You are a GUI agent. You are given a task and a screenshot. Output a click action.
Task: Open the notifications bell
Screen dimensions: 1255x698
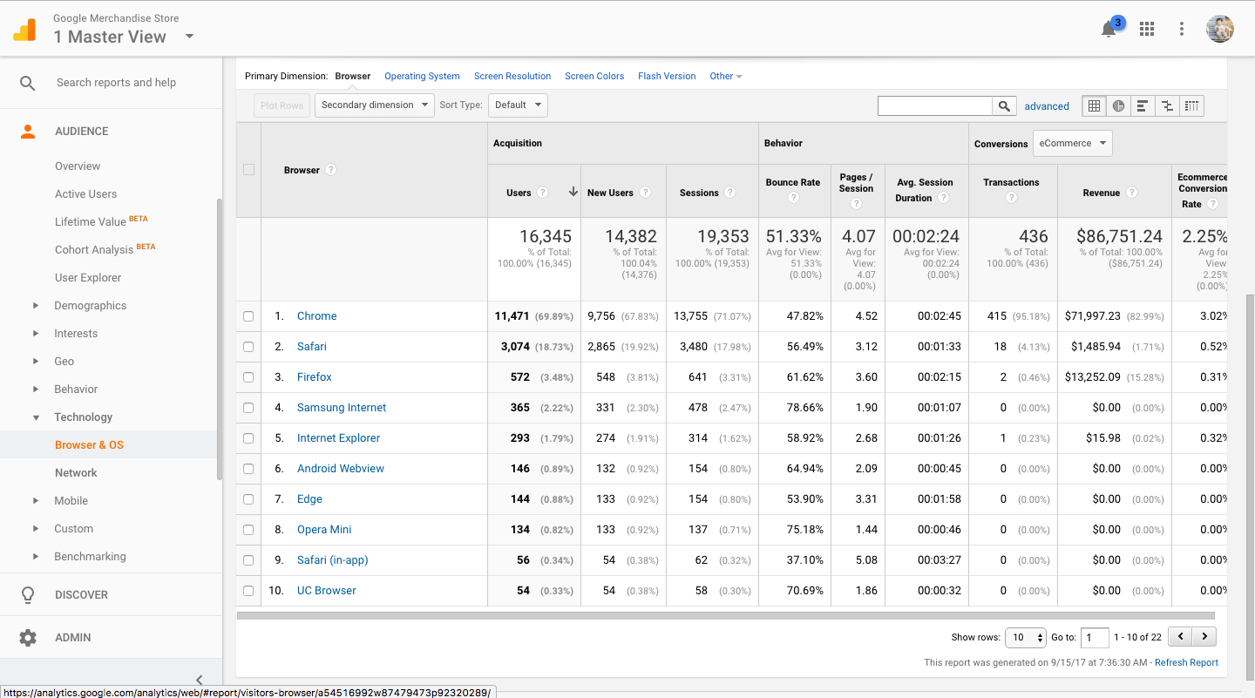pos(1109,29)
